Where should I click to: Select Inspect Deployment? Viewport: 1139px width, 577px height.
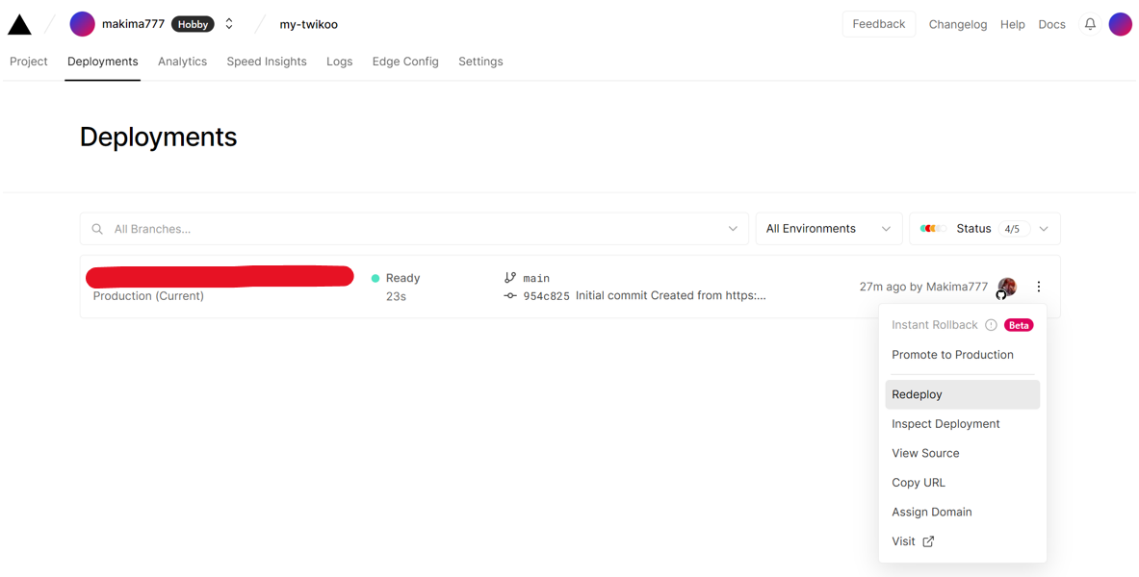tap(963, 424)
